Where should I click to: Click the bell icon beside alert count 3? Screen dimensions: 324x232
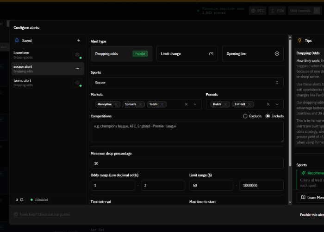tap(22, 200)
